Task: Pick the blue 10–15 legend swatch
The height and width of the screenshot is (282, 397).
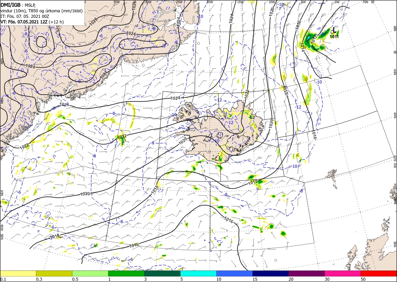Action: 235,273
